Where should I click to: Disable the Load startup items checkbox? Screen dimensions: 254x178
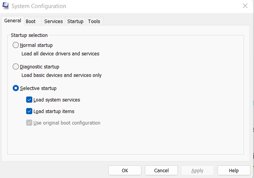coord(29,111)
